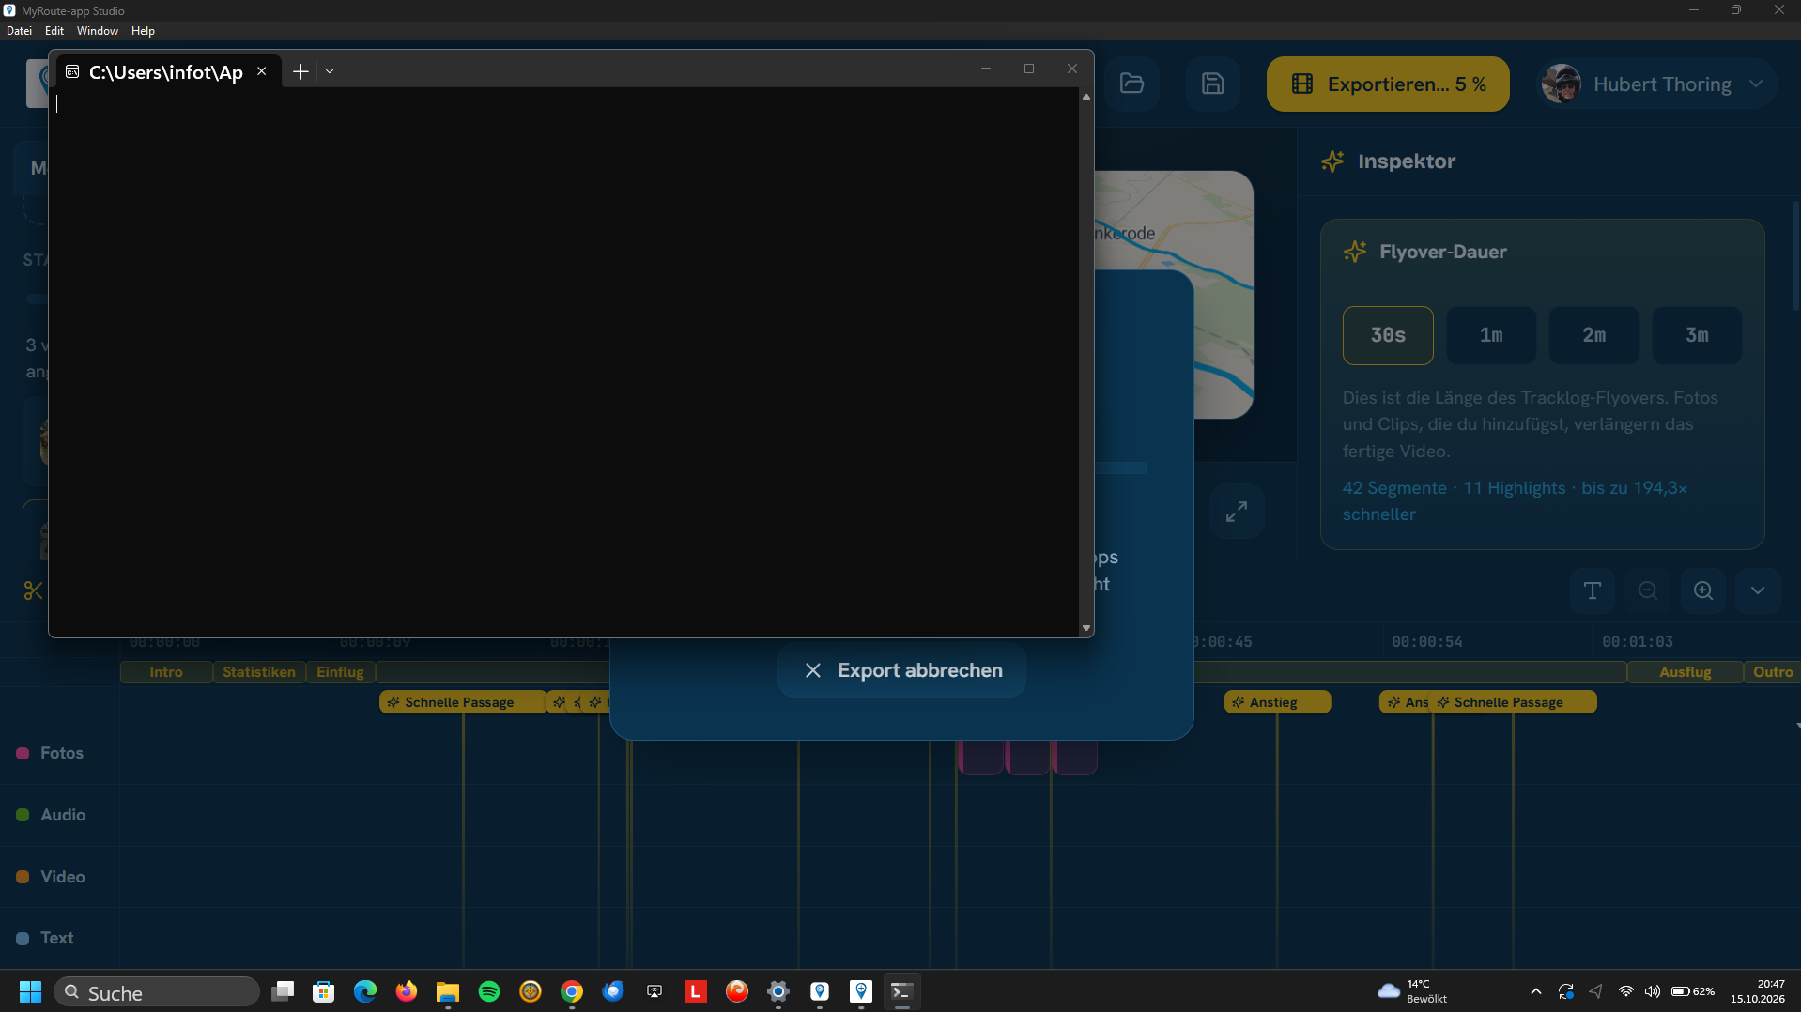Screen dimensions: 1801x1012
Task: Click the save disk icon
Action: [x=1212, y=84]
